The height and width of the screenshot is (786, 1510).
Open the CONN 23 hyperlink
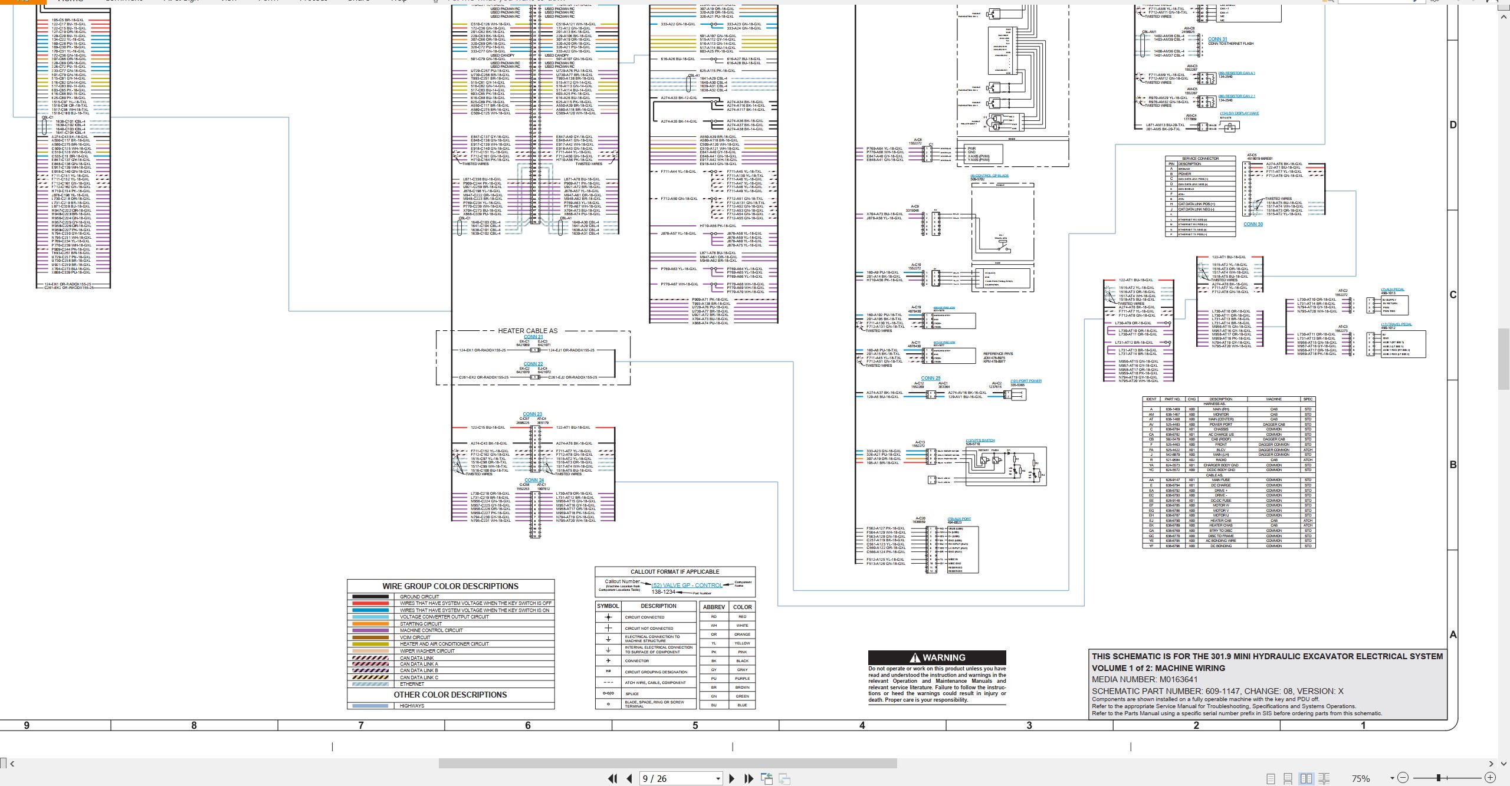point(533,414)
